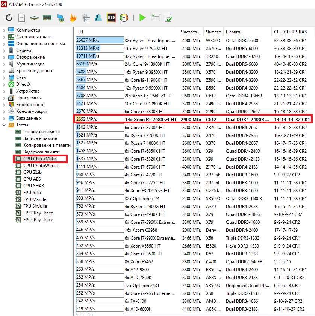Select the CPU ZLib benchmark
The image size is (315, 316).
coord(32,172)
